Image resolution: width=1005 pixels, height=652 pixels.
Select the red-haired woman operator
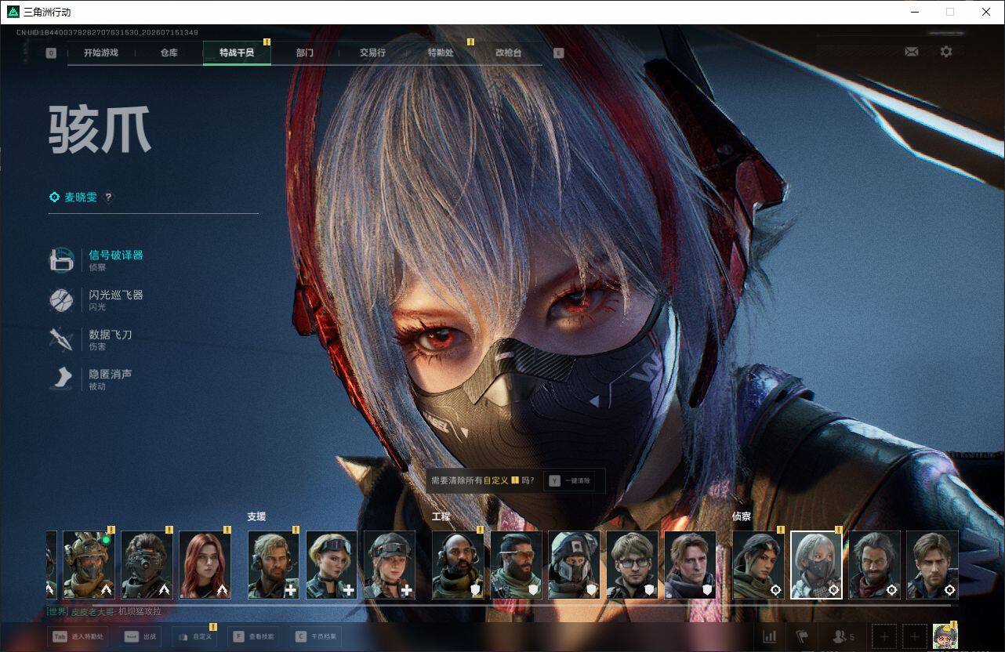point(205,565)
